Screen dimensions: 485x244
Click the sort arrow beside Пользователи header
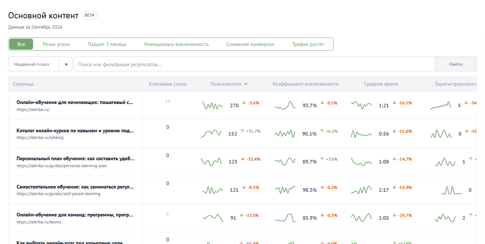click(246, 84)
